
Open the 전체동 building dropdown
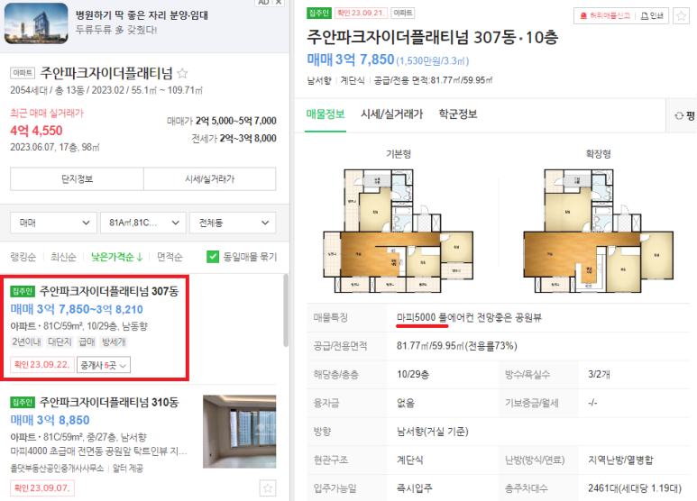(x=233, y=223)
